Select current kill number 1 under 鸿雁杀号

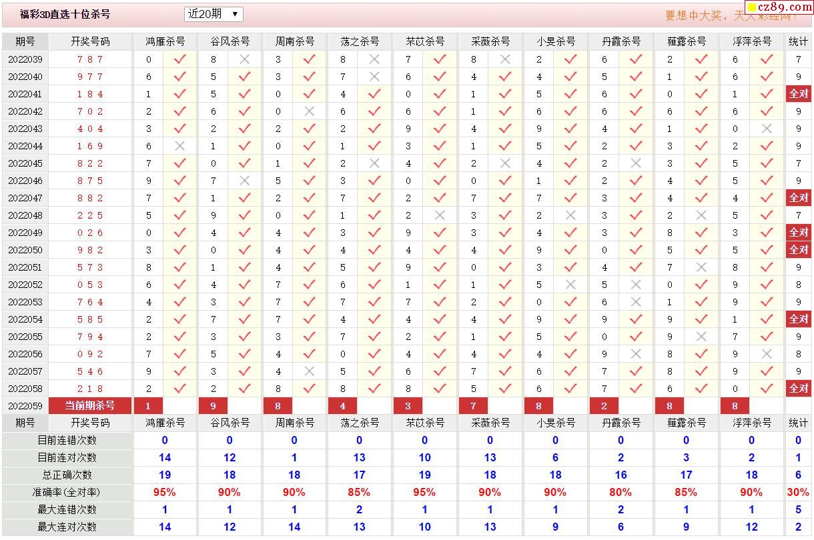tap(148, 406)
